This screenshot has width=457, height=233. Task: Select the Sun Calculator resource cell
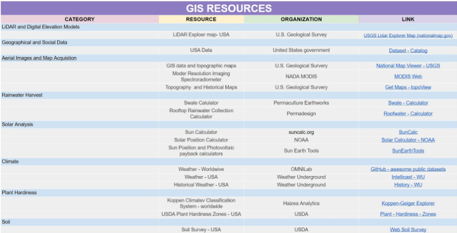click(201, 132)
